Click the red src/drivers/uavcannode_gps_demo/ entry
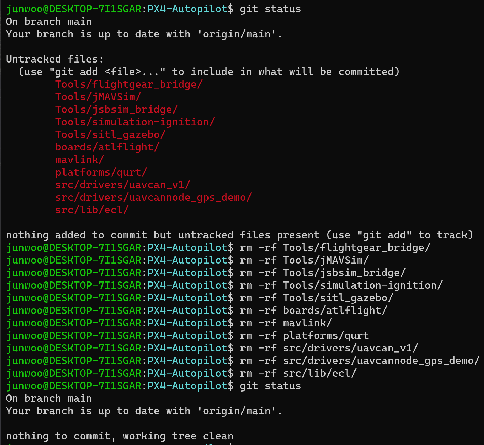This screenshot has width=484, height=445. tap(153, 198)
